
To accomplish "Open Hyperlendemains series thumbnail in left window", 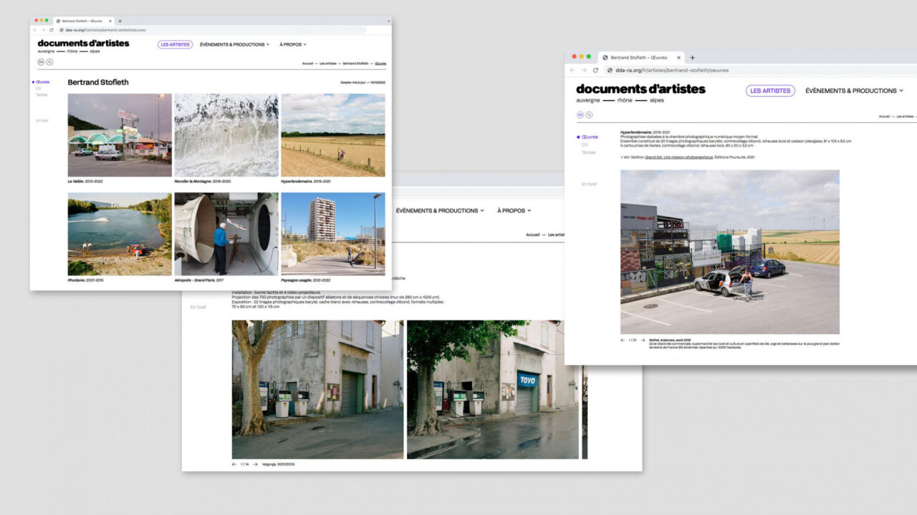I will (333, 135).
